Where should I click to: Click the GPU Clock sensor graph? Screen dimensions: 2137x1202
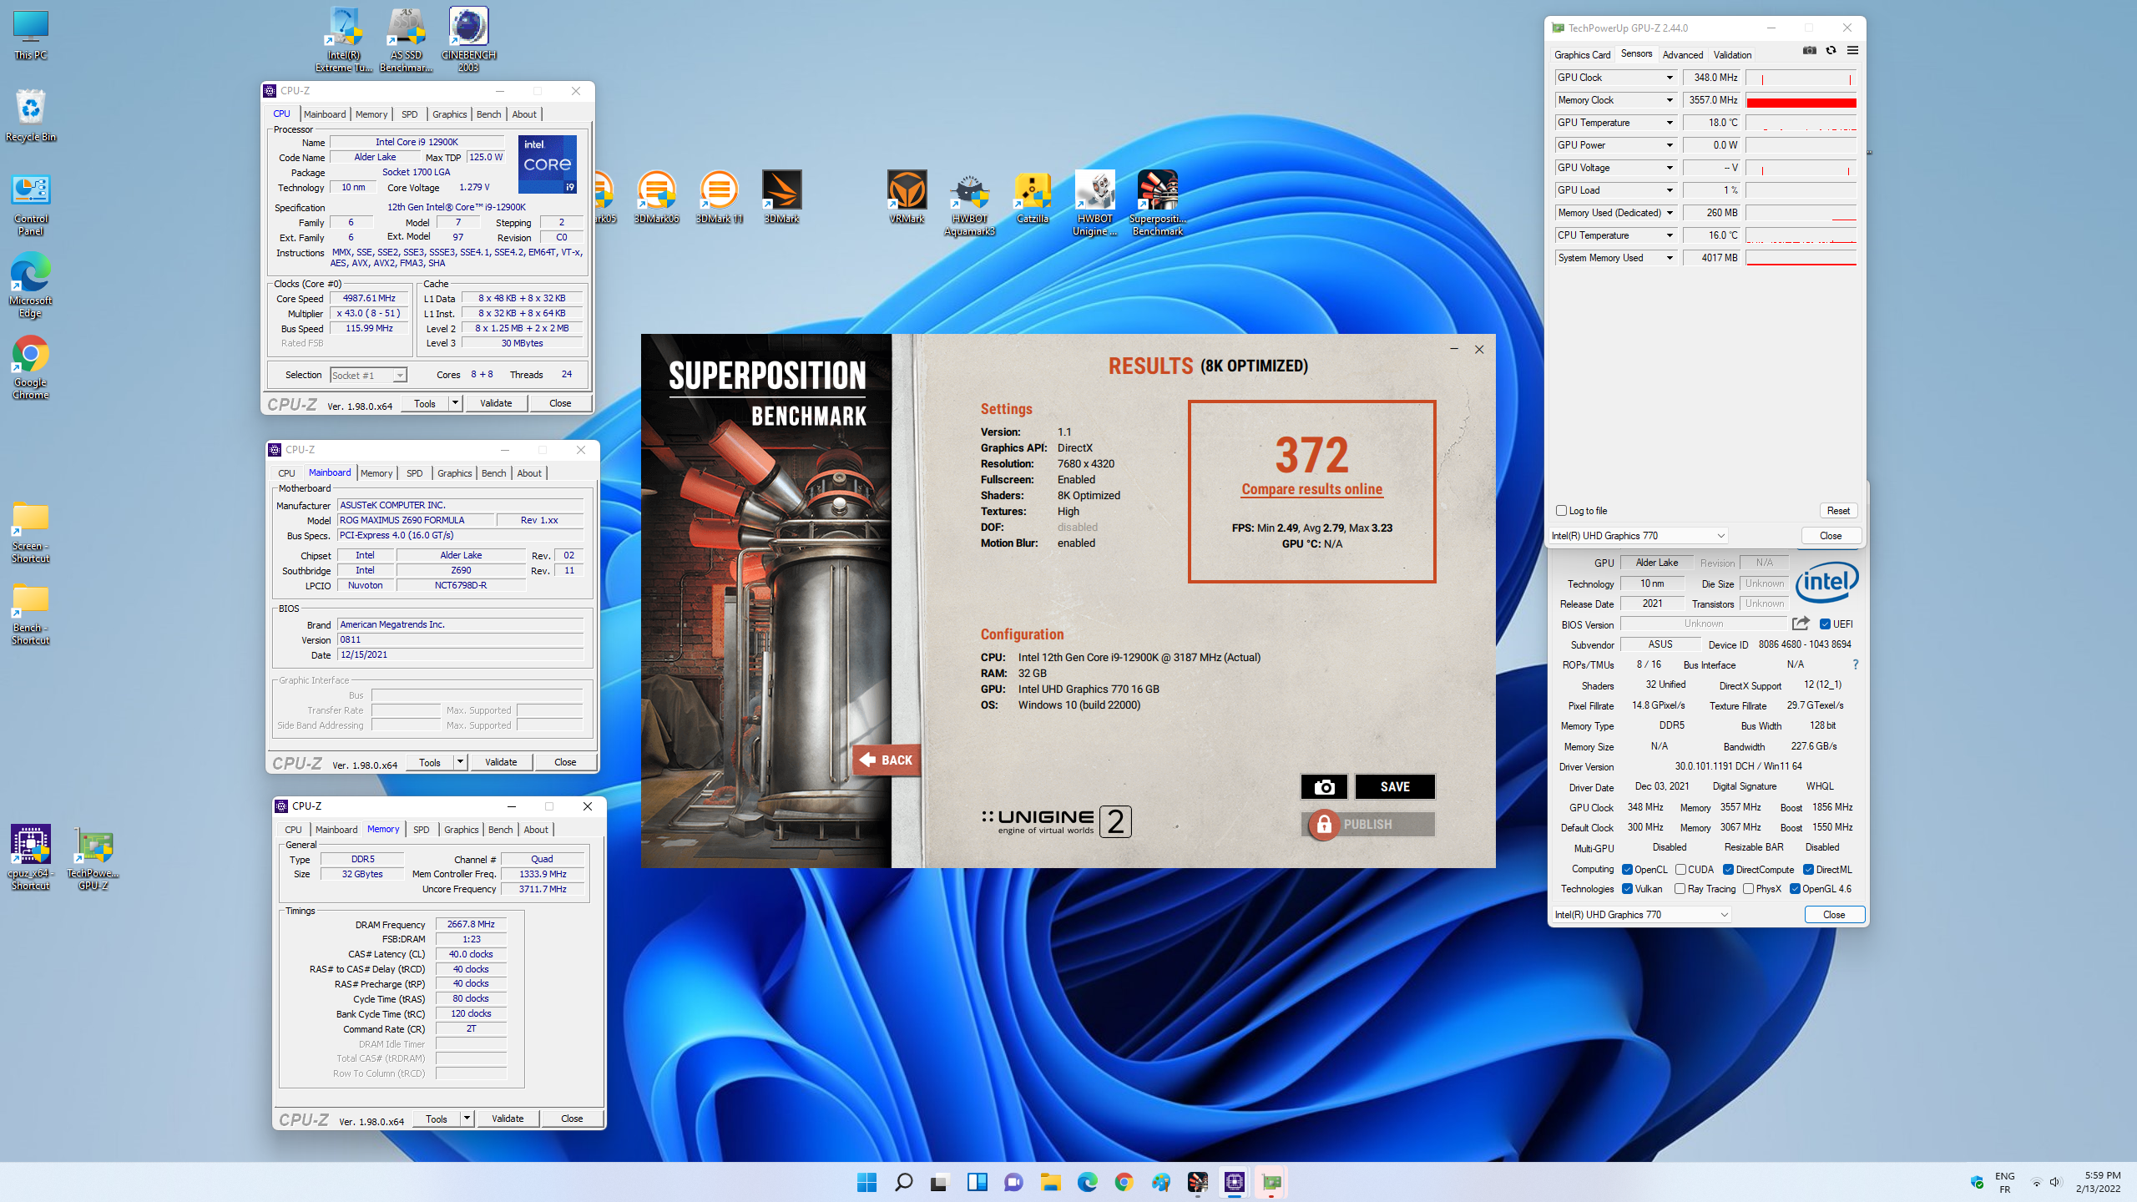point(1801,78)
